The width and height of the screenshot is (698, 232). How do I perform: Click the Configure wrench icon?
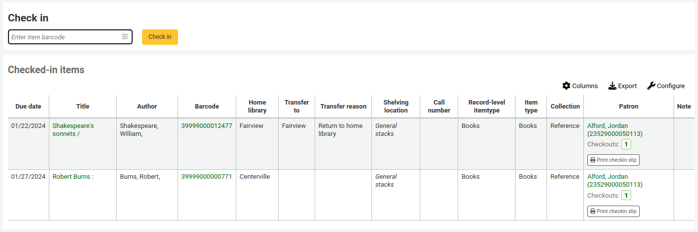click(651, 86)
